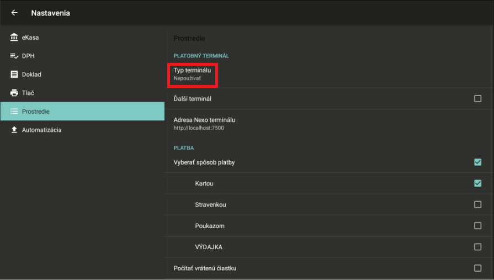Open the eKasa settings section

click(x=30, y=38)
